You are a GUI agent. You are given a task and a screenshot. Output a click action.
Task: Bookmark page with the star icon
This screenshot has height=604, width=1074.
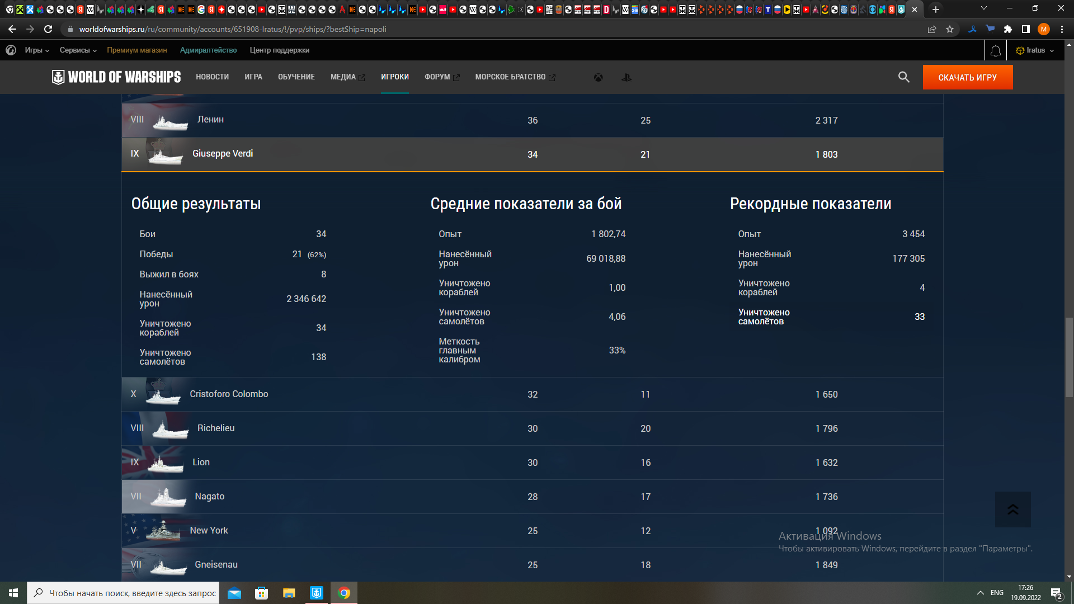tap(950, 29)
